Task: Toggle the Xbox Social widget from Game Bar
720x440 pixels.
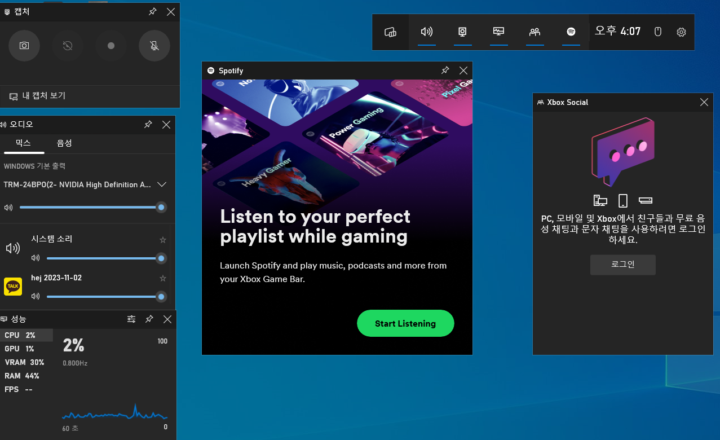Action: click(535, 32)
